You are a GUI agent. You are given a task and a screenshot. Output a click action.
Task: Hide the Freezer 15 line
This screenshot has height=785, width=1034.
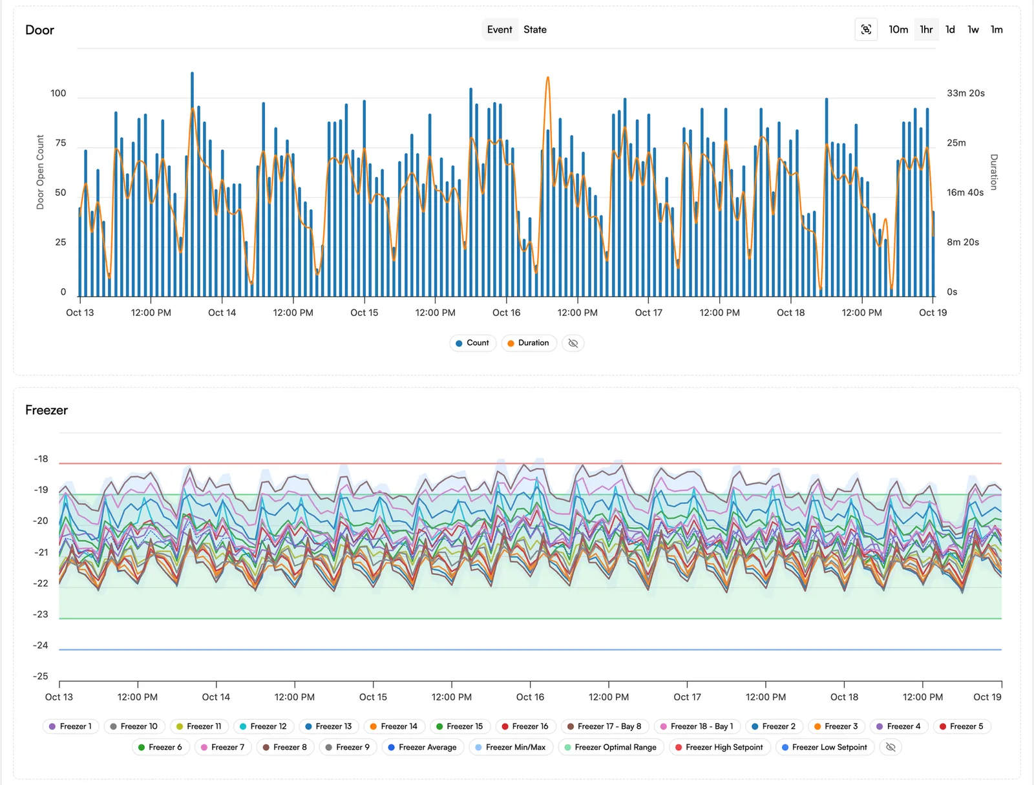459,727
